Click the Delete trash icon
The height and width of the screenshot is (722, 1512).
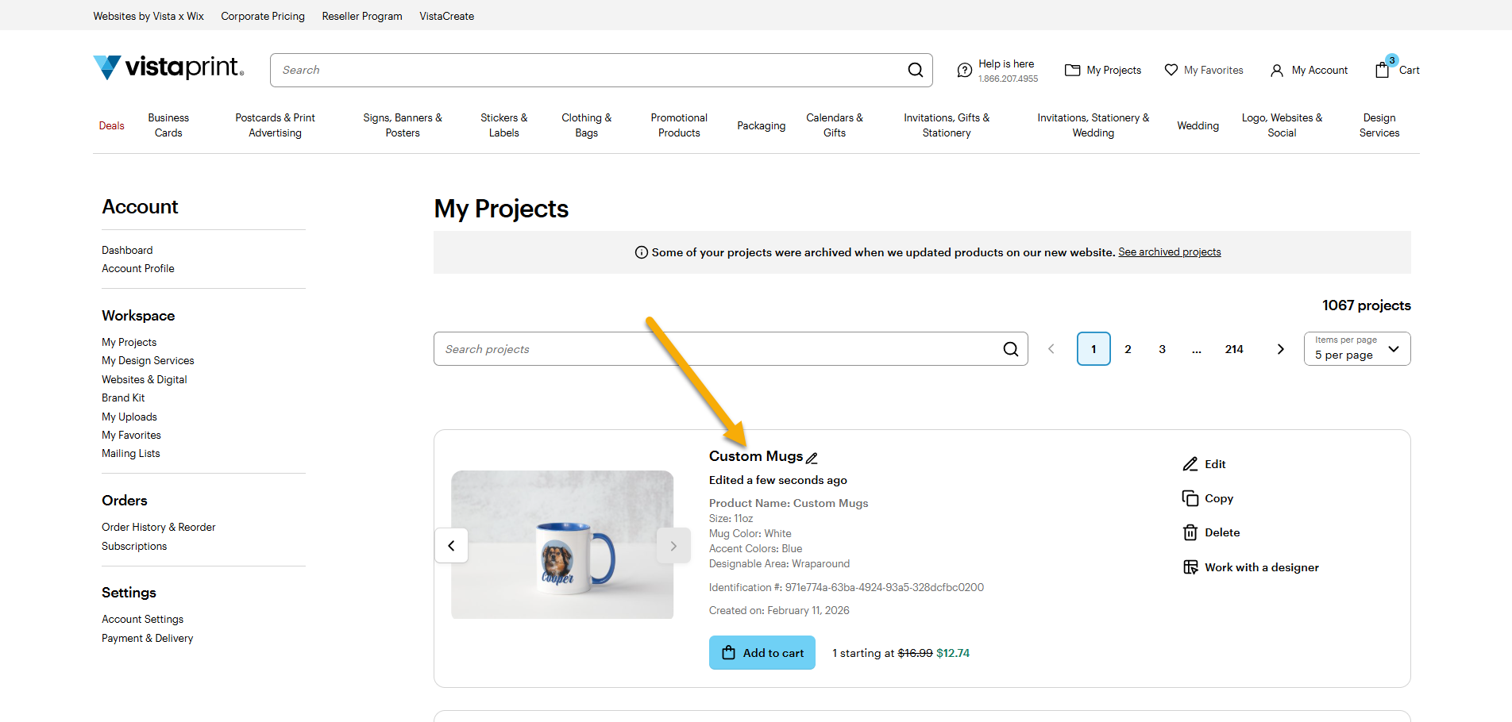pos(1190,532)
